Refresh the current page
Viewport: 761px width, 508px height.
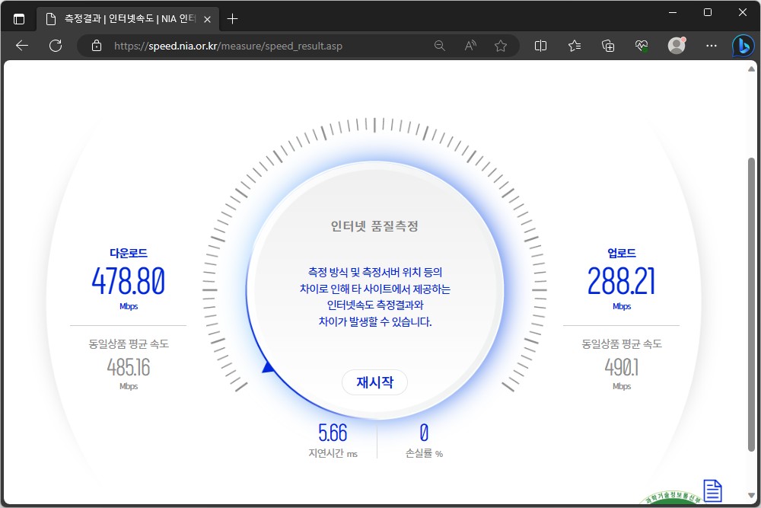tap(56, 46)
